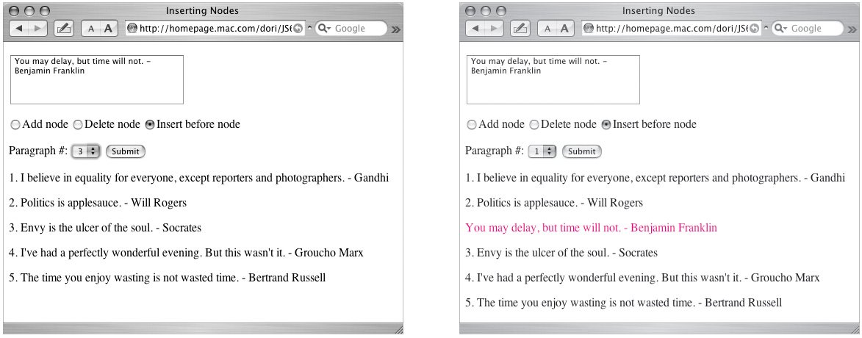
Task: Click site globe icon in left address bar
Action: click(x=132, y=29)
